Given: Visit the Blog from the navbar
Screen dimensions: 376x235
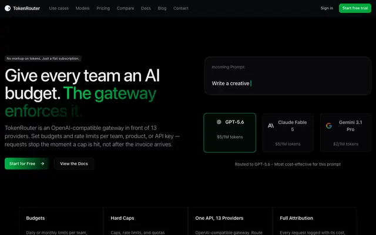Looking at the screenshot, I should 162,8.
